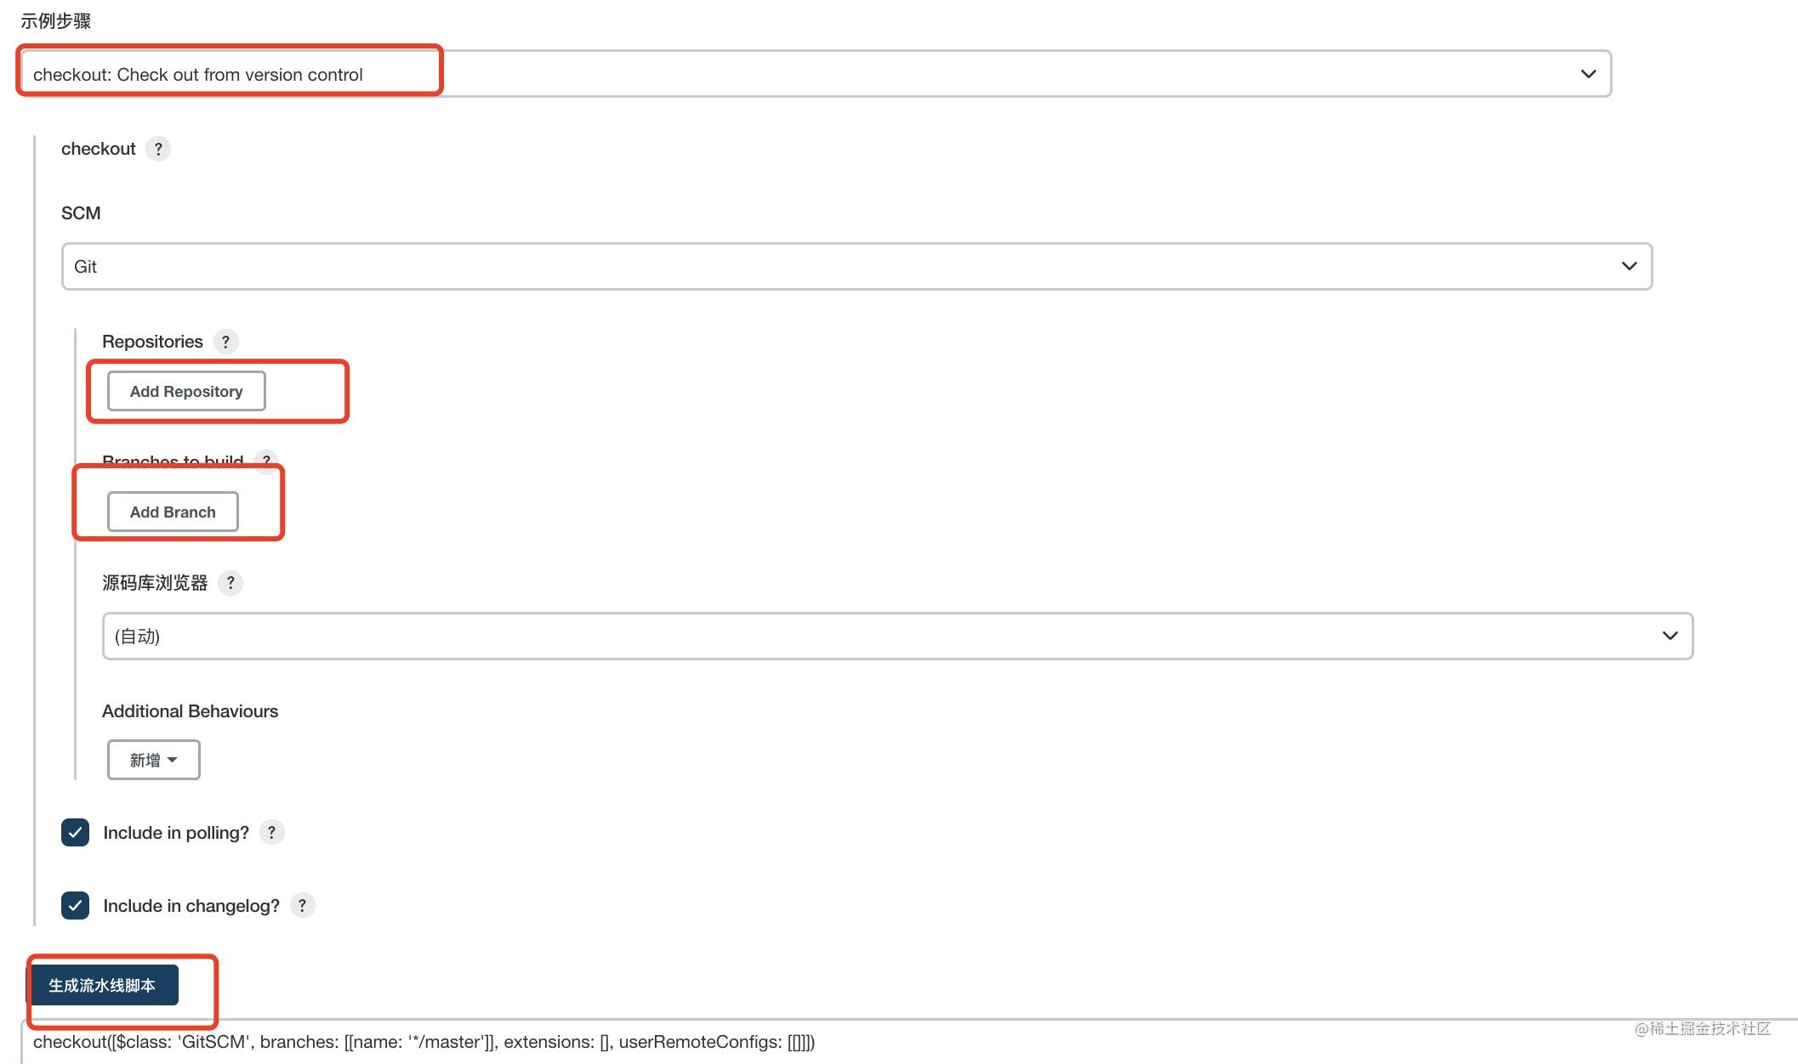Image resolution: width=1798 pixels, height=1064 pixels.
Task: Click the Additional Behaviours label
Action: [x=190, y=711]
